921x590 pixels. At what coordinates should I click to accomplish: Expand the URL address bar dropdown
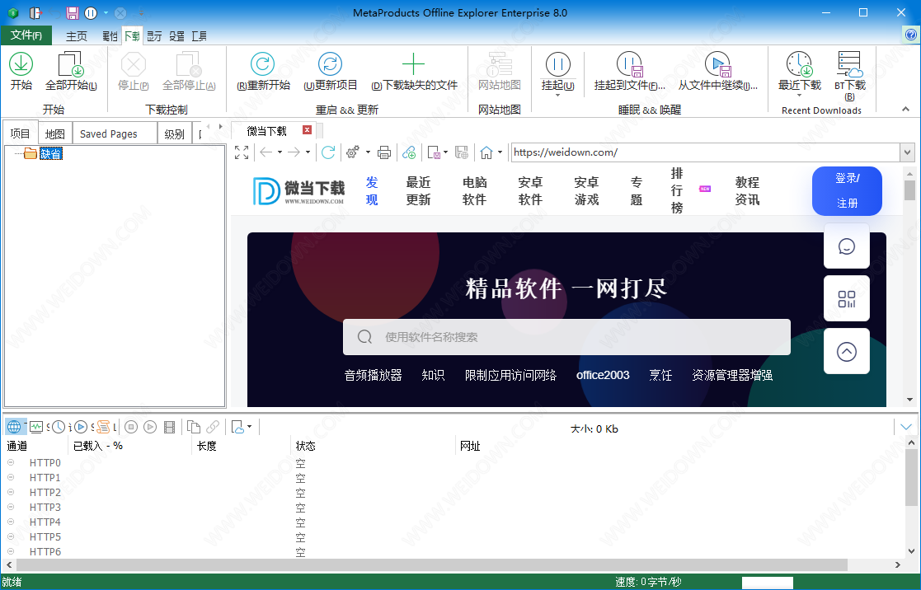point(908,152)
